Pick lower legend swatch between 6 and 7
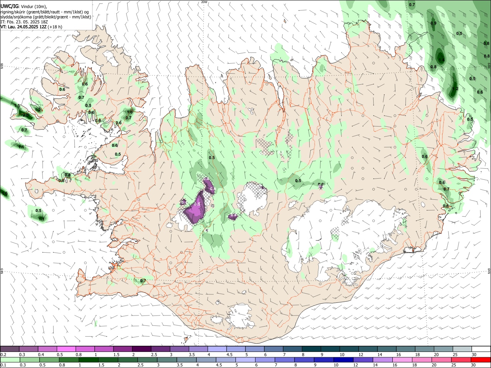 (x=264, y=360)
